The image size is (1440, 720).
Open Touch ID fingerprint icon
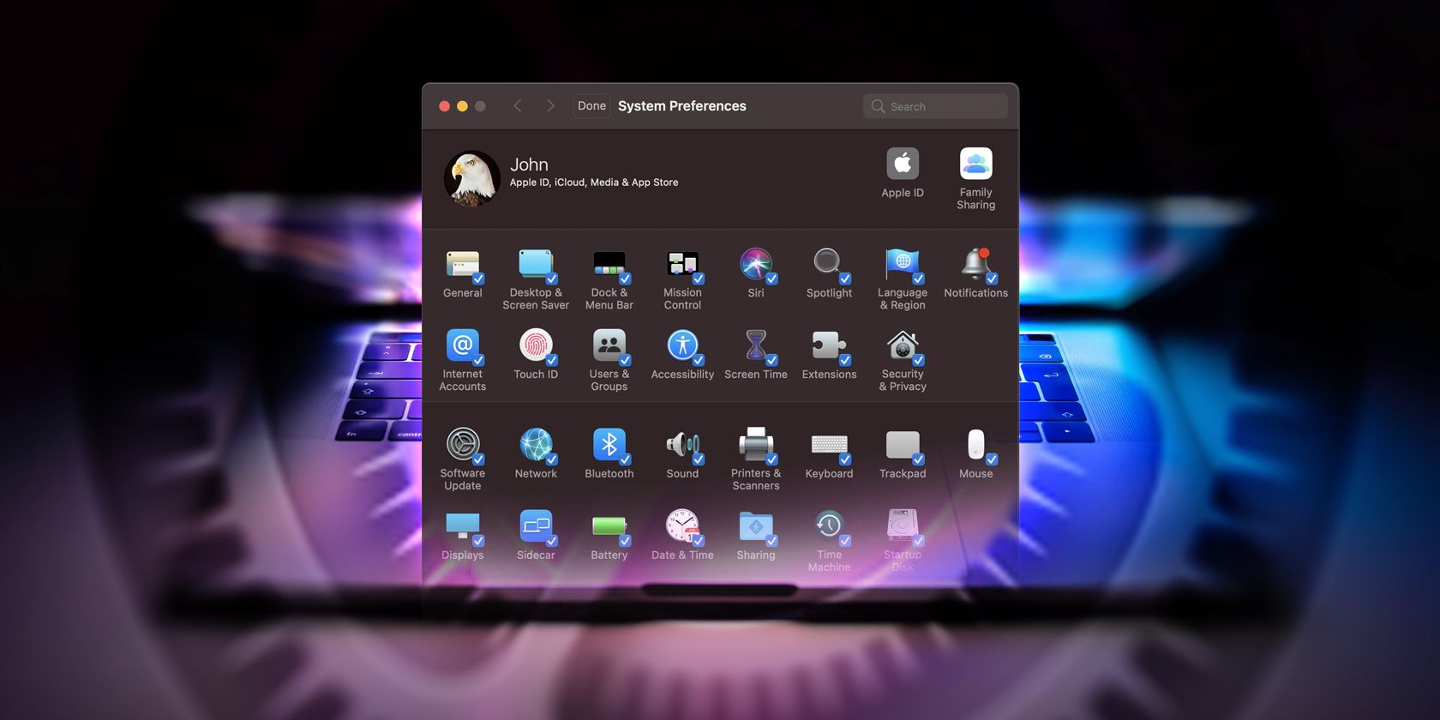536,345
